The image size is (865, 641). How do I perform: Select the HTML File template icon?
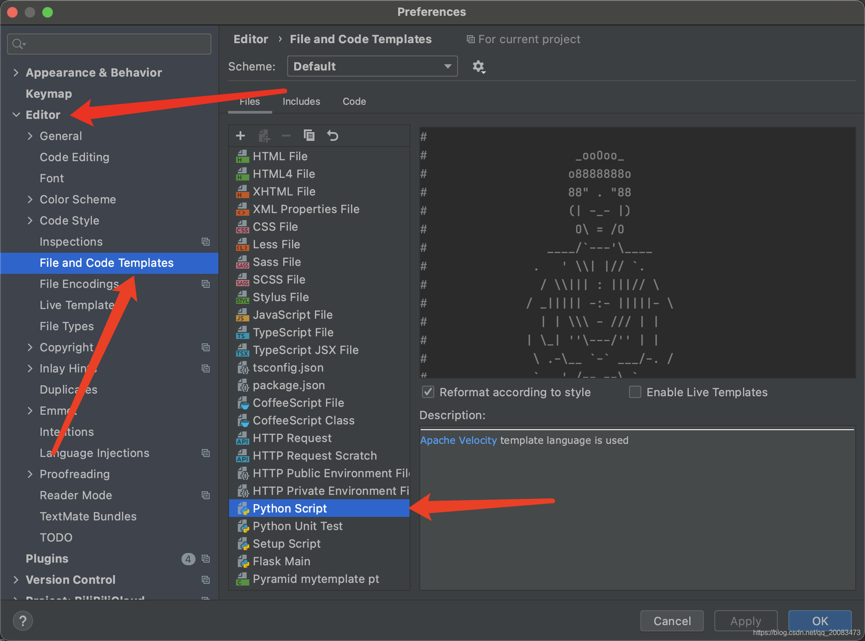tap(243, 156)
